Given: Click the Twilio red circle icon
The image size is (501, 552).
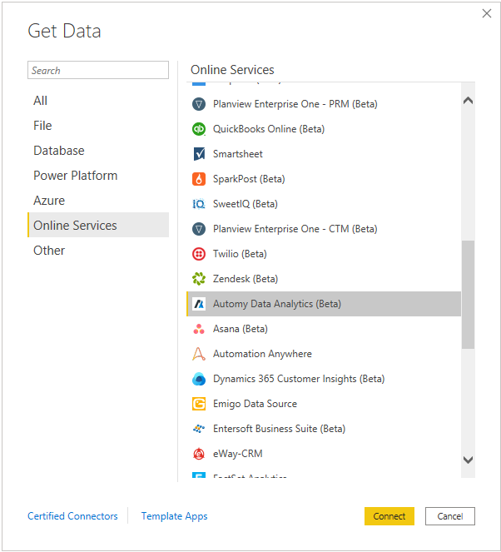Looking at the screenshot, I should point(199,254).
